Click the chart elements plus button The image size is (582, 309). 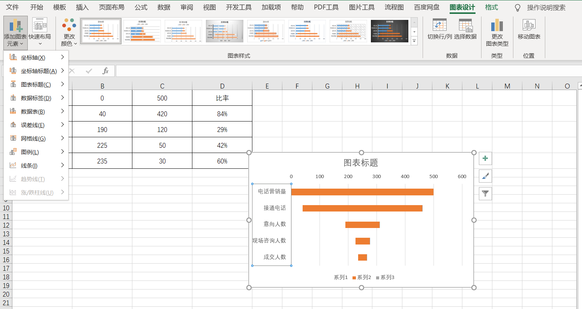485,159
